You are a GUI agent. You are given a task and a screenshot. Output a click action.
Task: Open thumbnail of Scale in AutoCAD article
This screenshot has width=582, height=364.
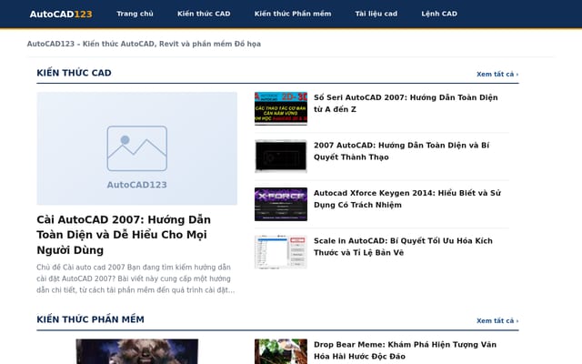coord(281,252)
